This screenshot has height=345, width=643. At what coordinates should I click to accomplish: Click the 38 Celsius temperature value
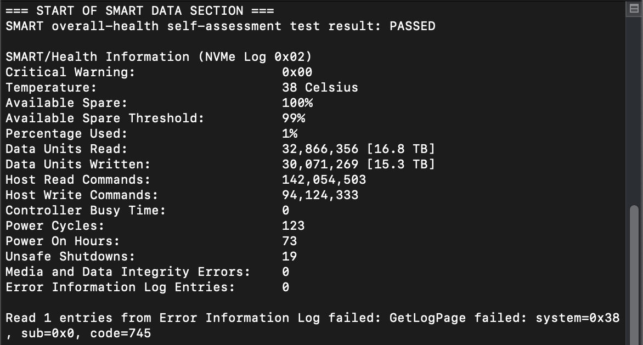(320, 87)
